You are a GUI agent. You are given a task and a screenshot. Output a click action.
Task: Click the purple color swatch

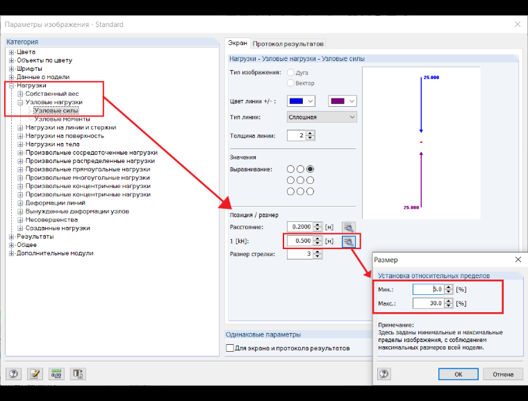click(x=338, y=101)
